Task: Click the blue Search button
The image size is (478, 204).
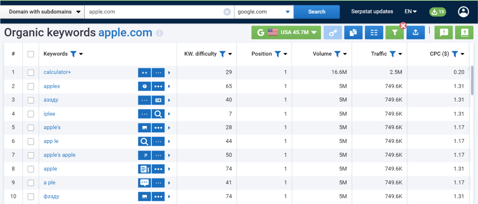Action: (317, 12)
